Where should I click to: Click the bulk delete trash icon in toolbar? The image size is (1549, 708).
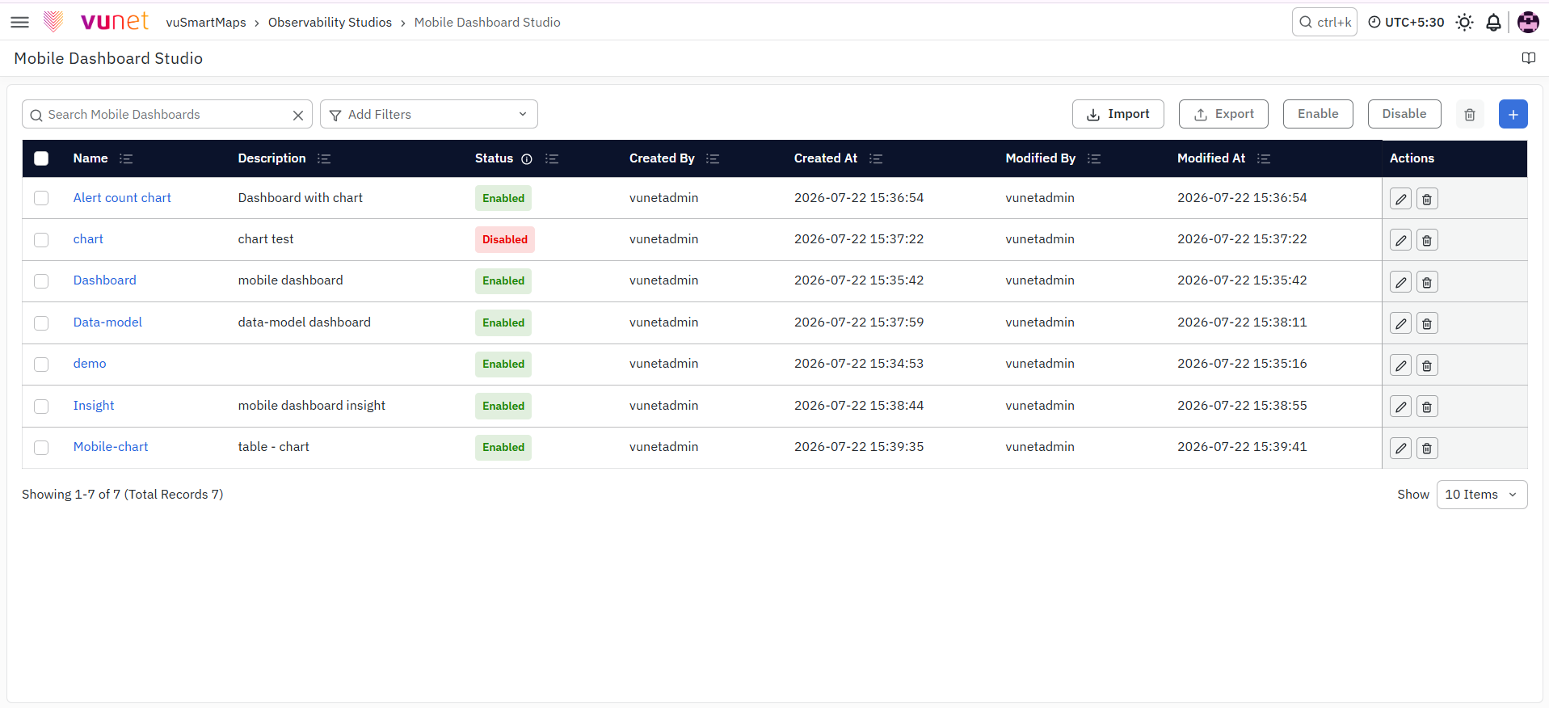[x=1470, y=114]
